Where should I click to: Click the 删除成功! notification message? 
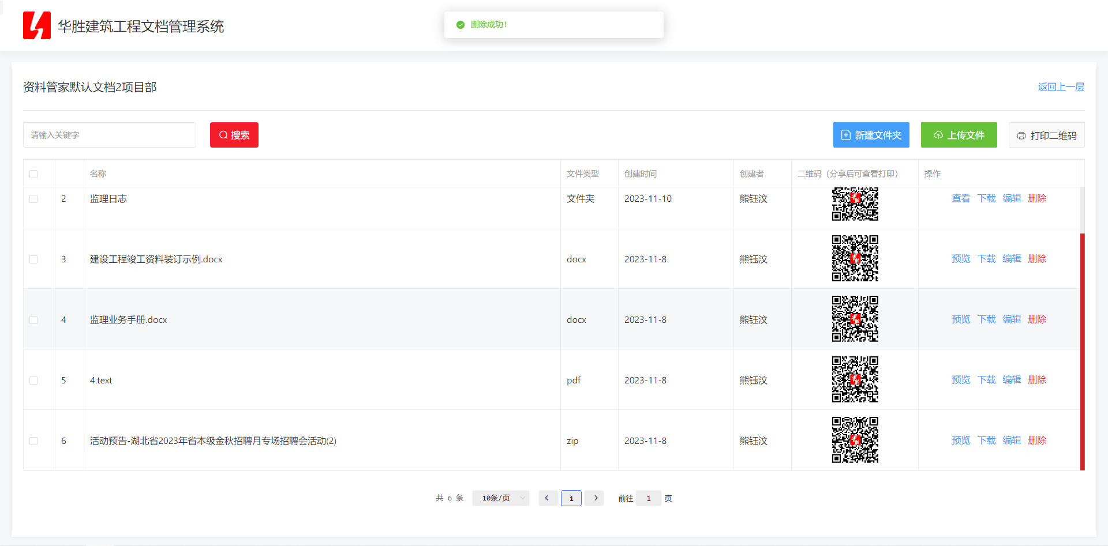click(488, 25)
